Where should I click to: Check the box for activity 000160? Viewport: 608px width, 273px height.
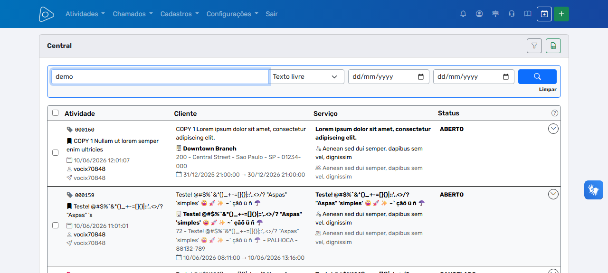tap(55, 153)
